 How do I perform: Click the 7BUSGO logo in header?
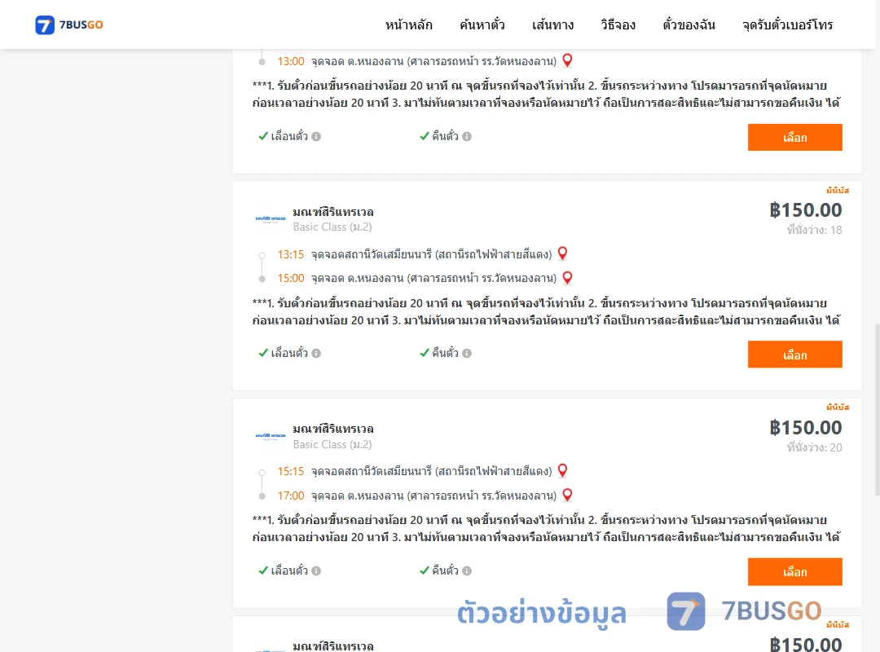click(x=69, y=24)
